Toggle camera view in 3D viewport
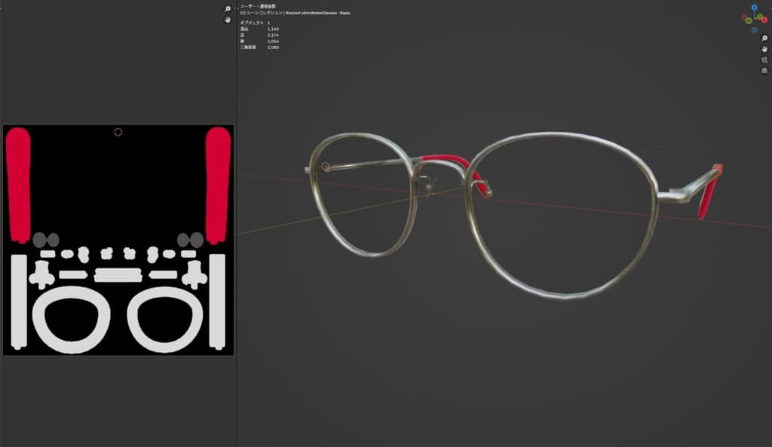This screenshot has width=772, height=447. click(764, 60)
